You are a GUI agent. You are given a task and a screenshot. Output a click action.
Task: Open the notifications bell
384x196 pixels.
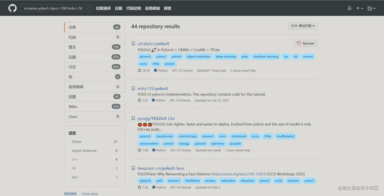(349, 8)
